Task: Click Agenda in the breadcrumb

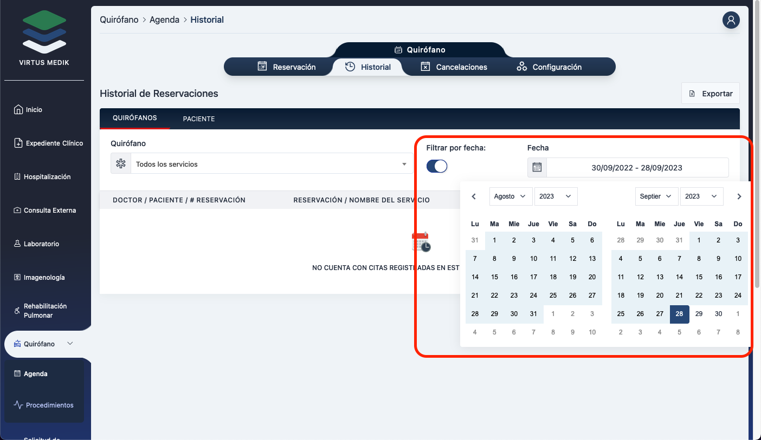Action: point(164,20)
